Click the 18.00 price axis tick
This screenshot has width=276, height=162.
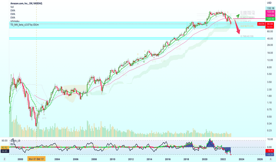click(x=270, y=53)
